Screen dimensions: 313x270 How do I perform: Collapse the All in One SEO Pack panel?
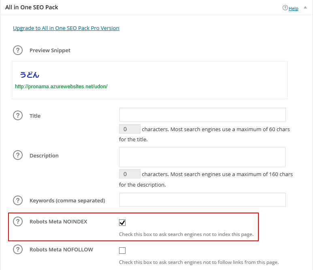[305, 8]
